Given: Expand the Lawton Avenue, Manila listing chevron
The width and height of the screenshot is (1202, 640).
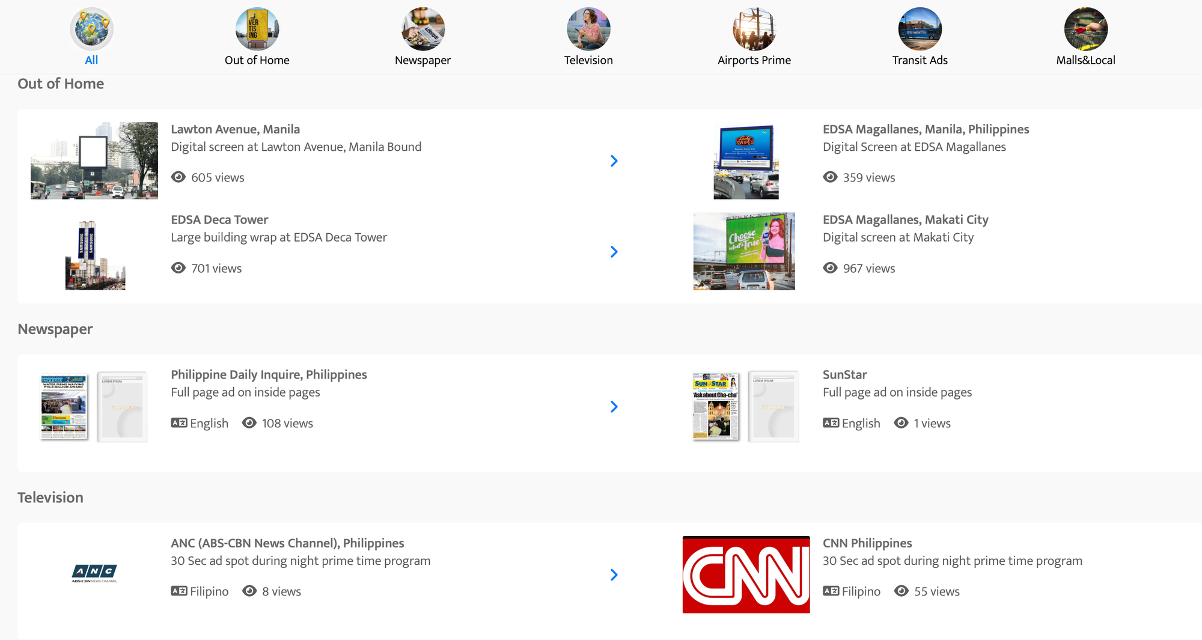Looking at the screenshot, I should pos(614,161).
